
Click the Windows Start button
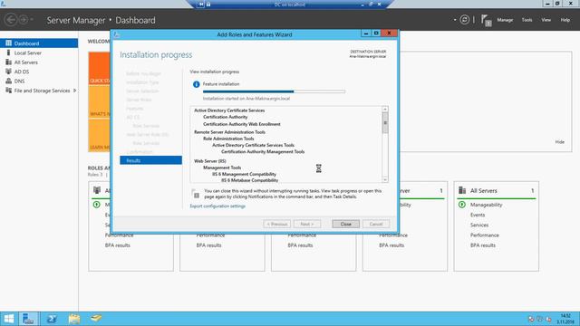[8, 319]
